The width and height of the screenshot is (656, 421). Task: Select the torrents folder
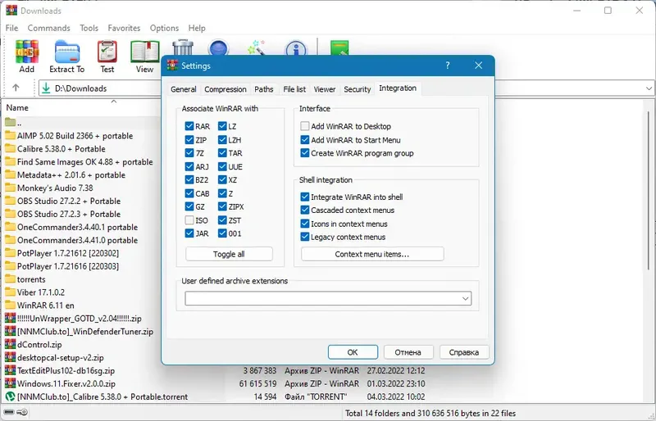25,279
